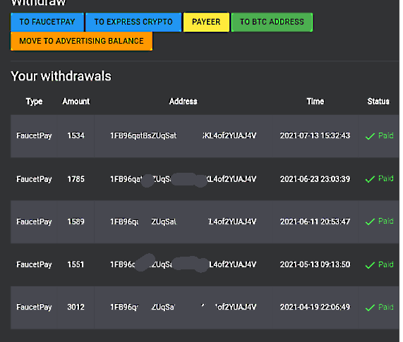Click the Paid status for the 1785 withdrawal

pos(386,178)
